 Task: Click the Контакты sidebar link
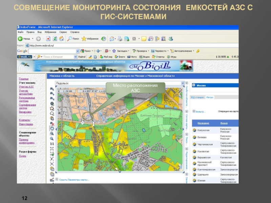[x=24, y=120]
